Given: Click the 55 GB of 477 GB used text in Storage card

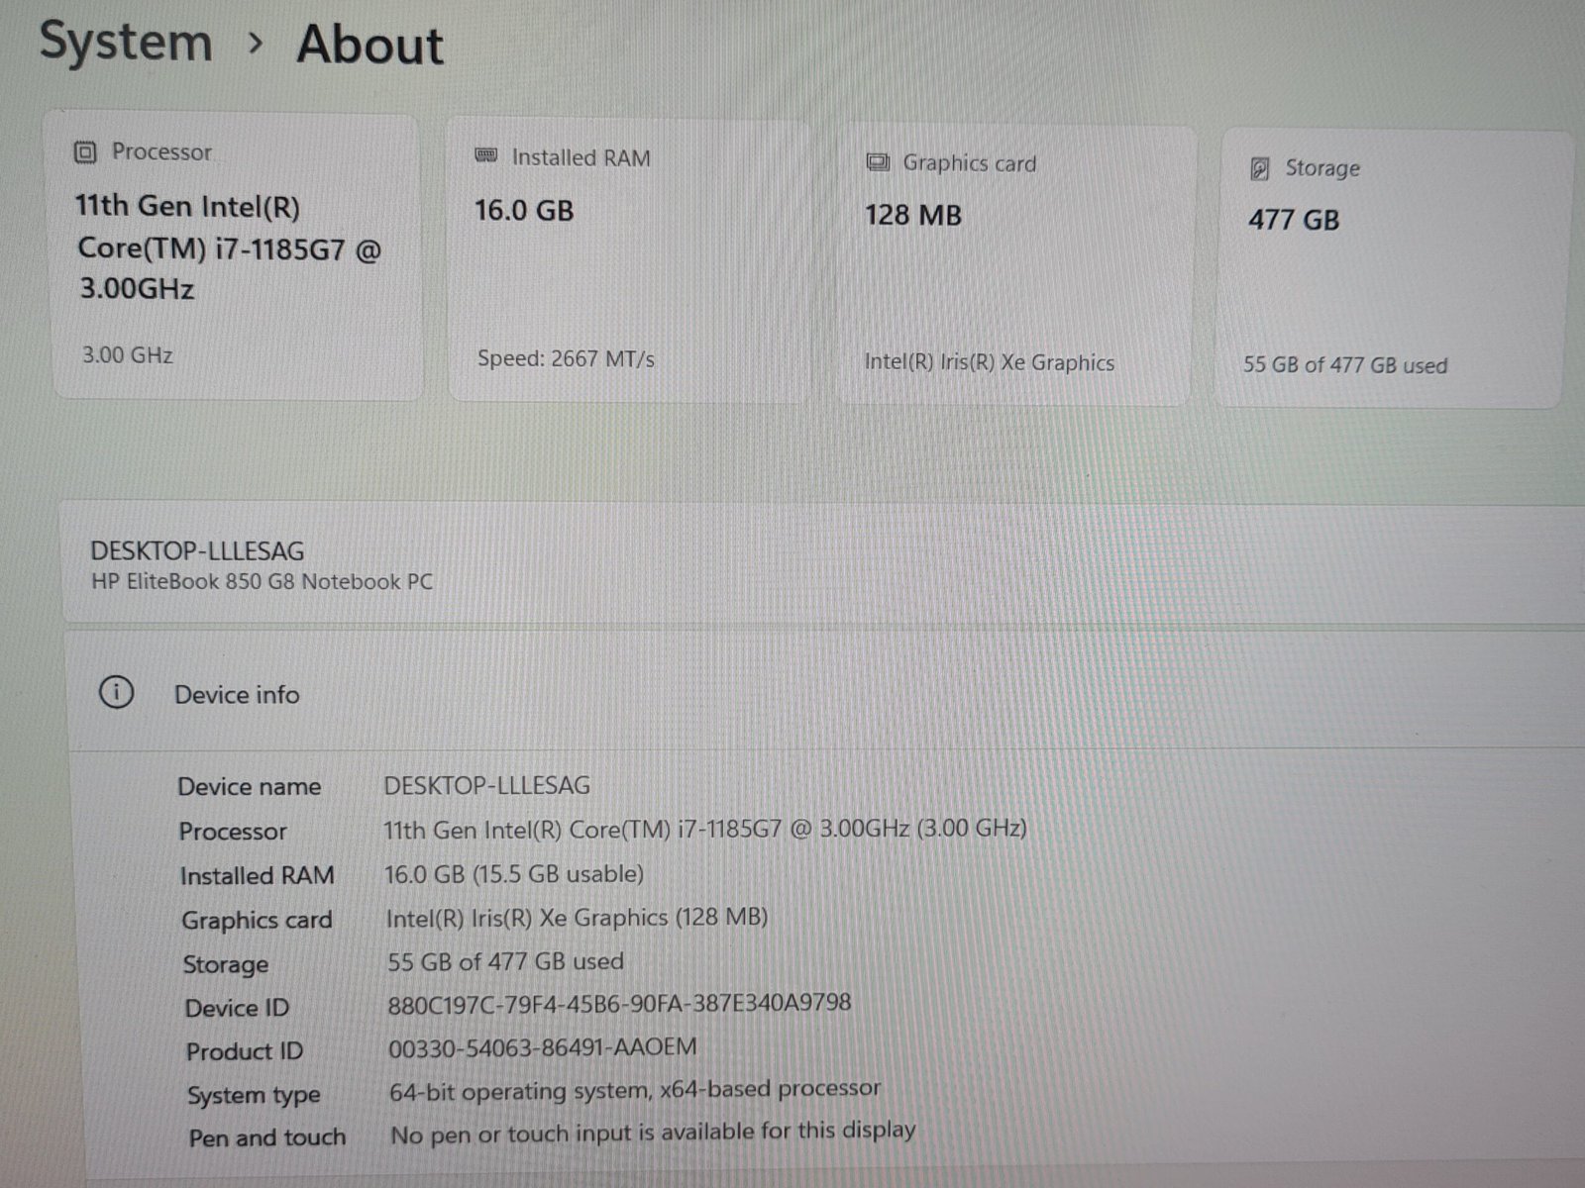Looking at the screenshot, I should [x=1345, y=365].
